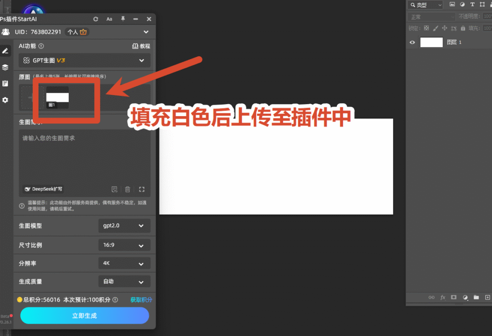The width and height of the screenshot is (492, 336).
Task: Create new group folder icon
Action: [476, 297]
